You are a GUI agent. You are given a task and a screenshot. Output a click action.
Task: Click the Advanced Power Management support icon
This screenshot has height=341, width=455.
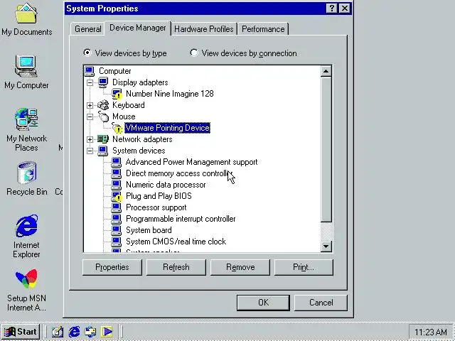click(x=116, y=162)
